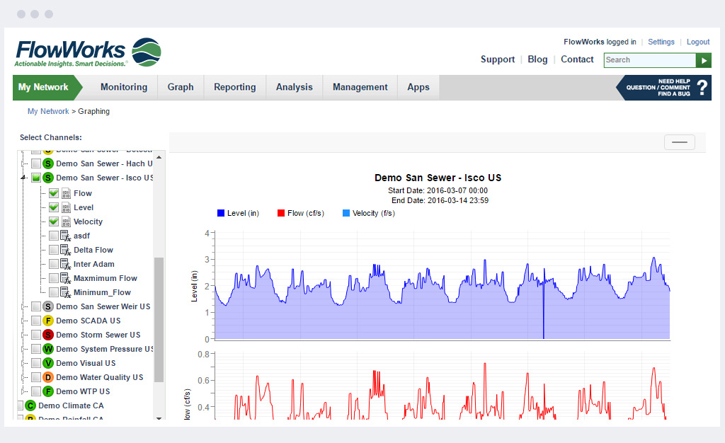Click the green W System Pressure icon
This screenshot has width=725, height=443.
[48, 349]
